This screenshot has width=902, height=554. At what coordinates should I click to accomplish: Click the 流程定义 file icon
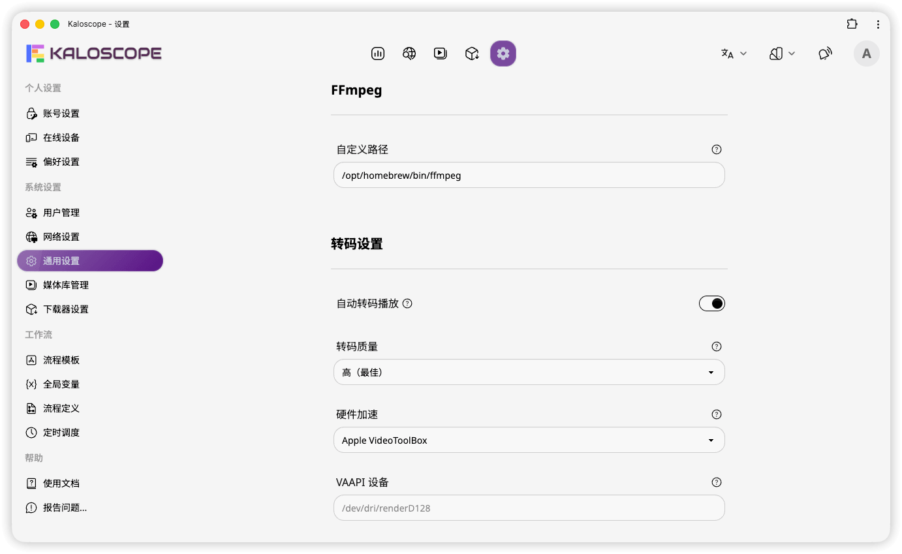[x=31, y=408]
